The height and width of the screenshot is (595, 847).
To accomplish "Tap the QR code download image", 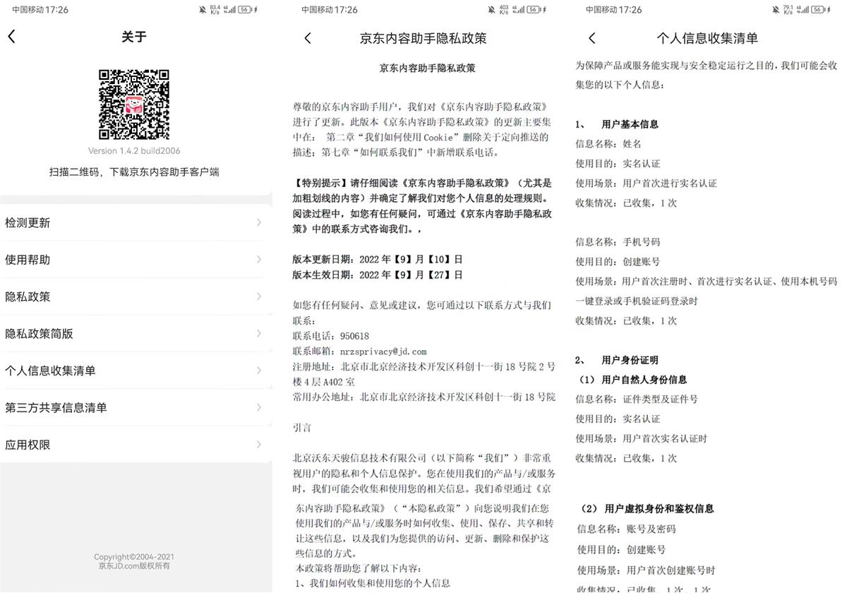I will 134,104.
